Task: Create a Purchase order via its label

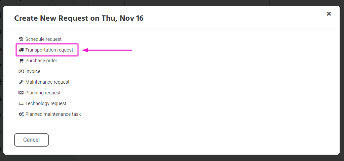Action: [41, 61]
